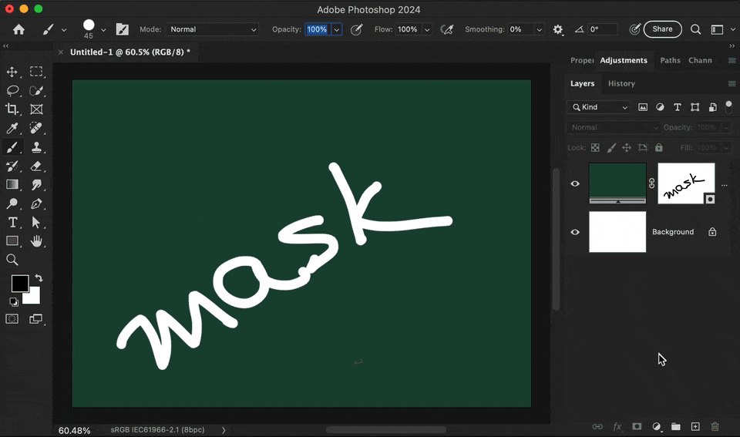Toggle the brush settings panel
This screenshot has width=740, height=437.
click(x=123, y=29)
